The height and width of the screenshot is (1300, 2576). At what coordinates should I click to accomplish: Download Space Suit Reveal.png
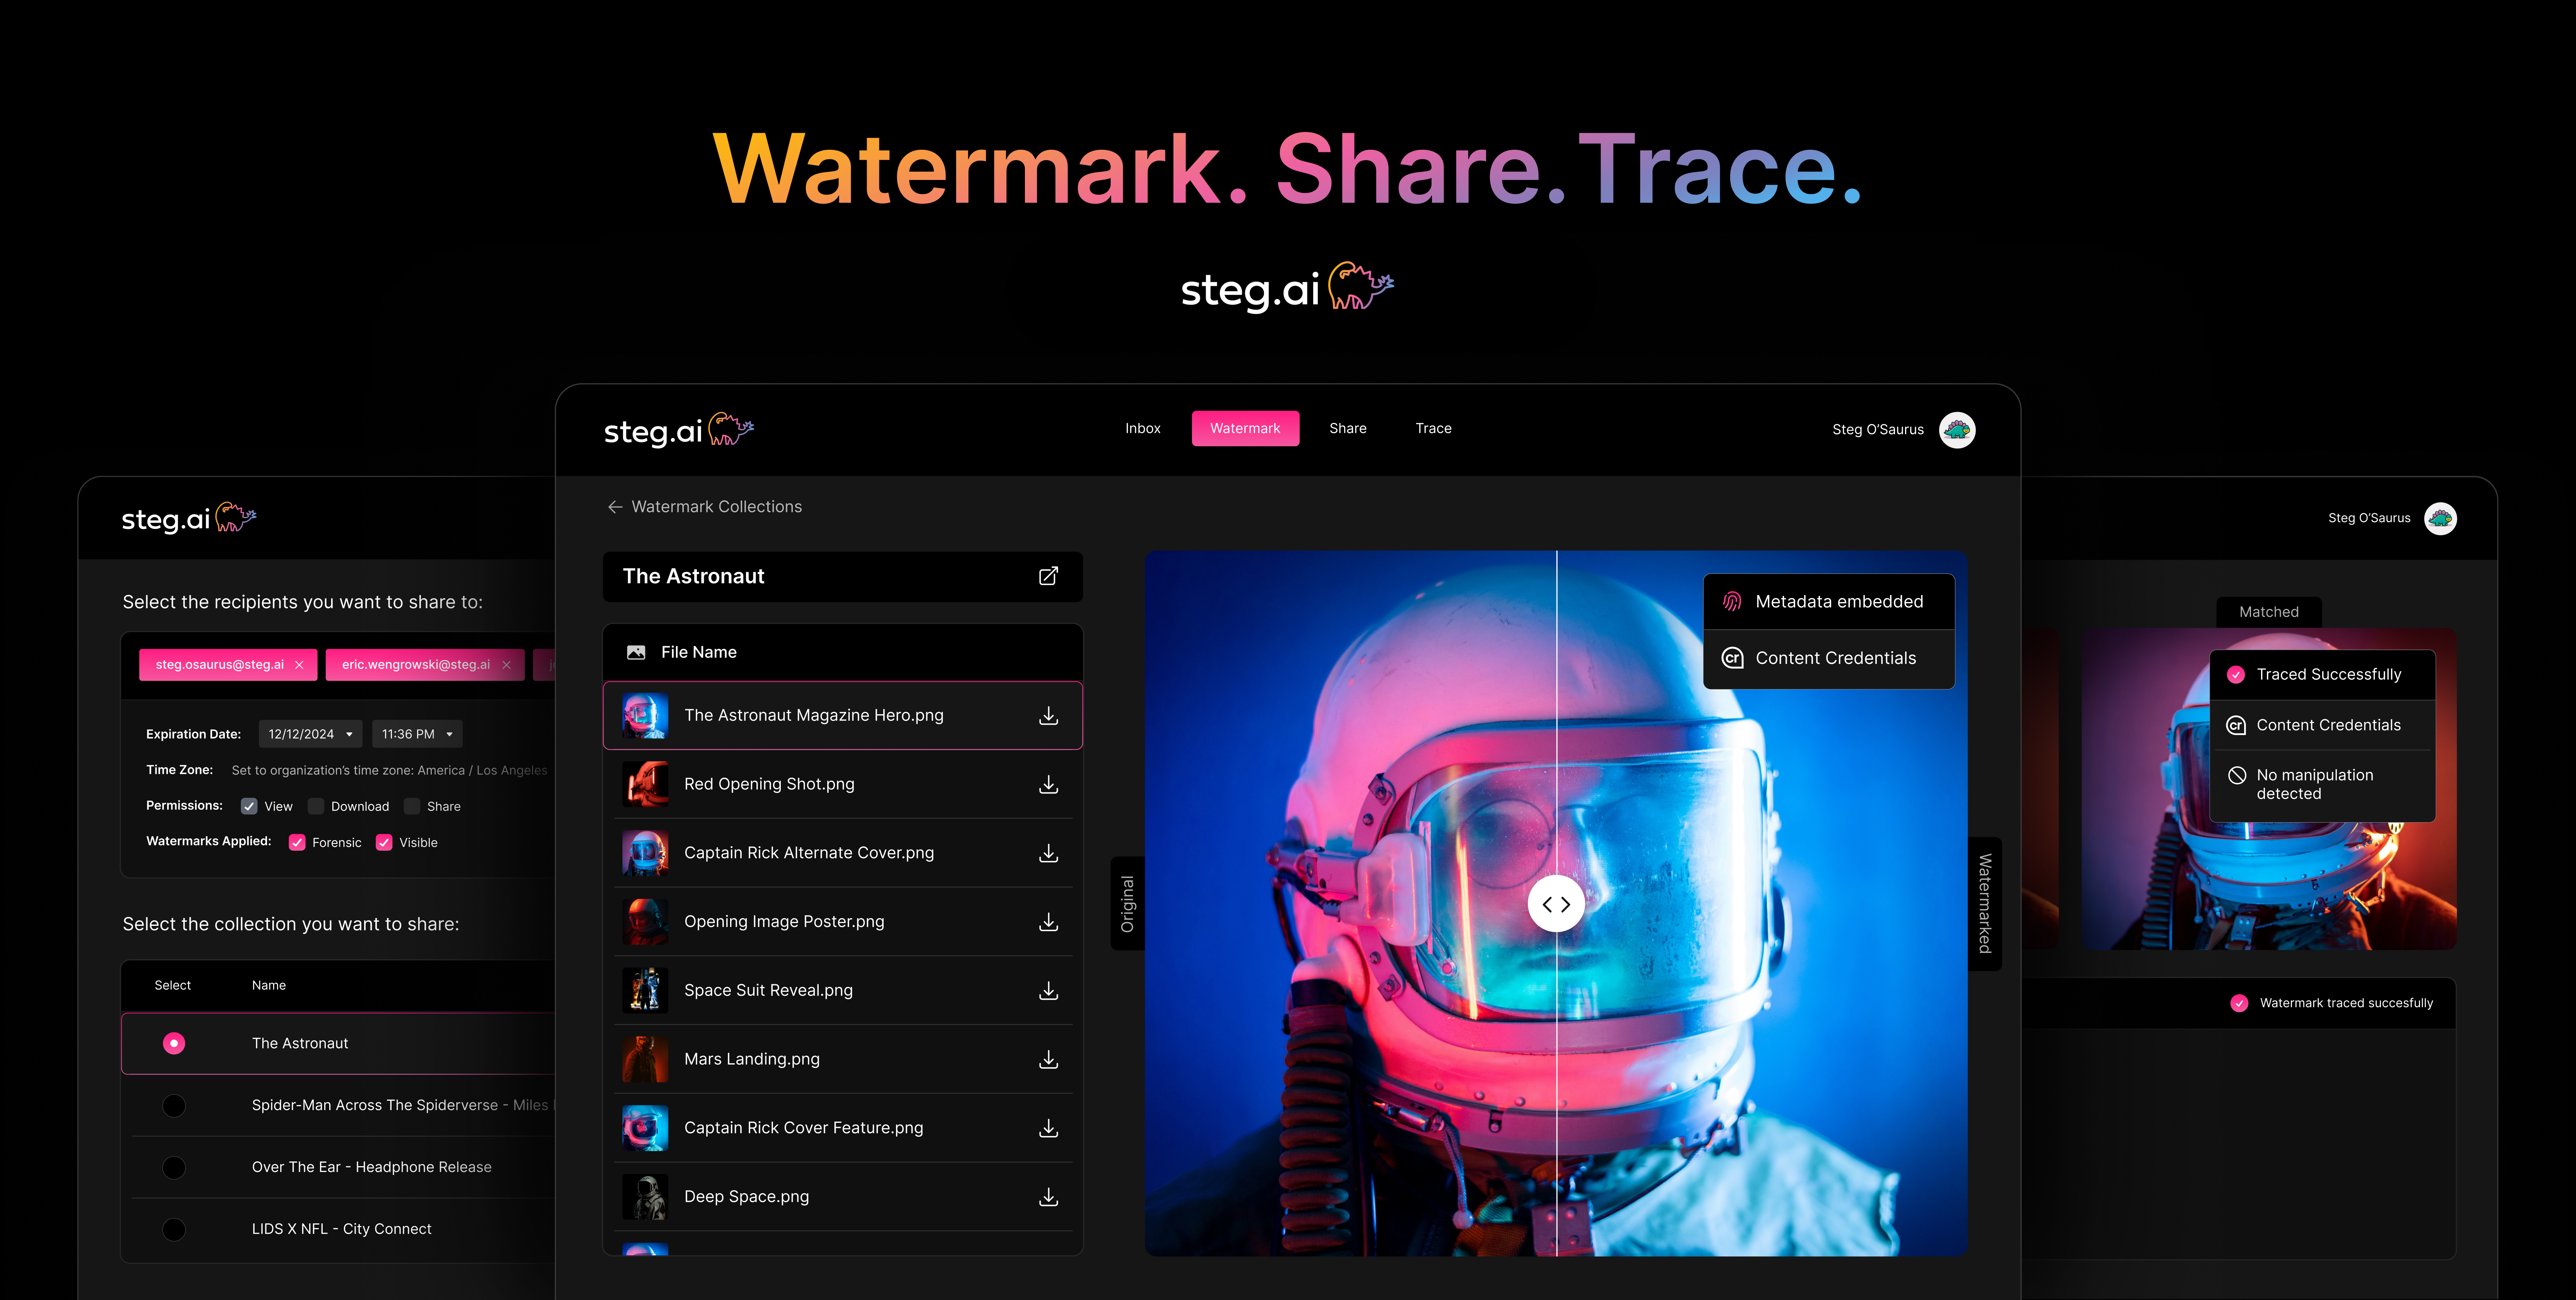pyautogui.click(x=1048, y=991)
